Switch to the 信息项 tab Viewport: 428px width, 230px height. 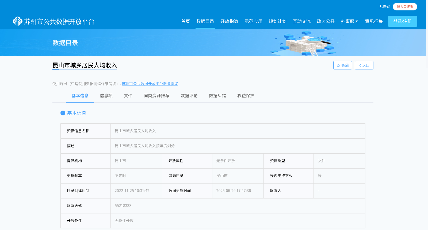point(106,96)
